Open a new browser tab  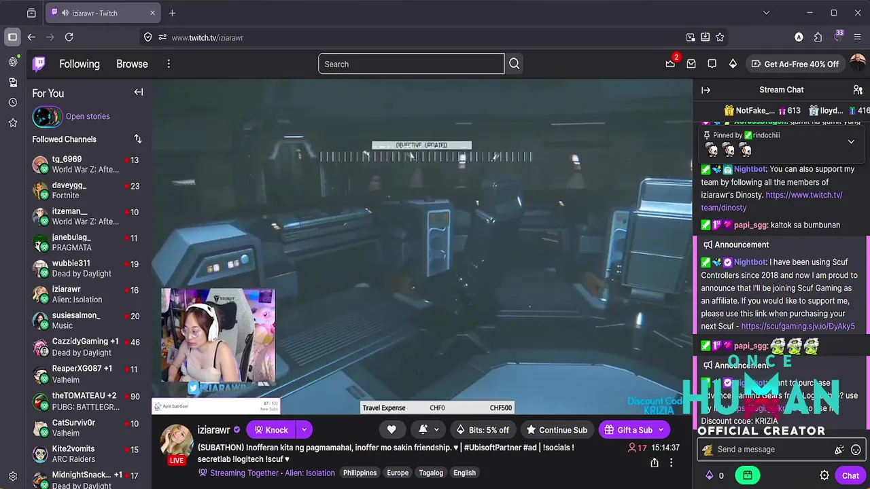172,13
